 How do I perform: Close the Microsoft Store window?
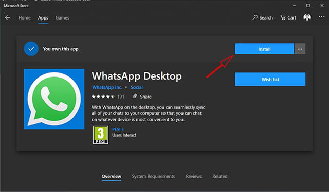click(x=322, y=6)
